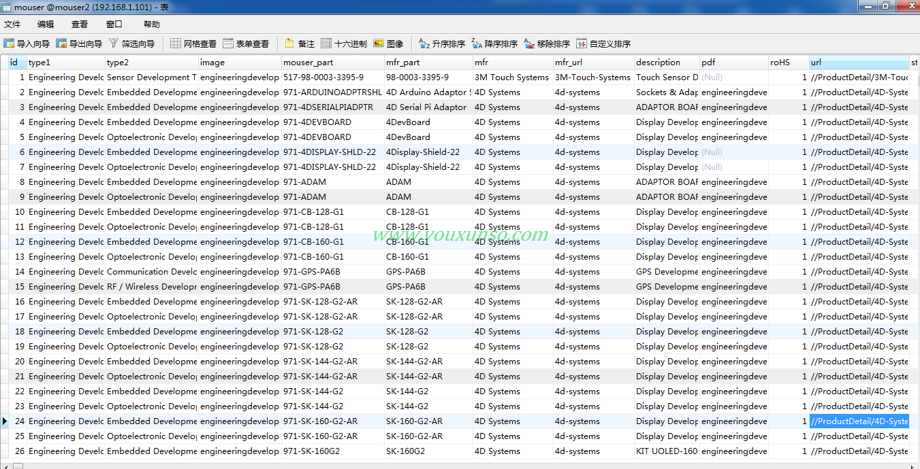Select cell 971-ARDUINOADPTRSHL
Screen dimensions: 920x469
click(333, 92)
